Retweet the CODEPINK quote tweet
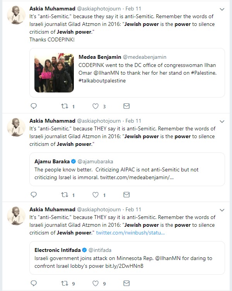232x291 pixels. pyautogui.click(x=65, y=106)
